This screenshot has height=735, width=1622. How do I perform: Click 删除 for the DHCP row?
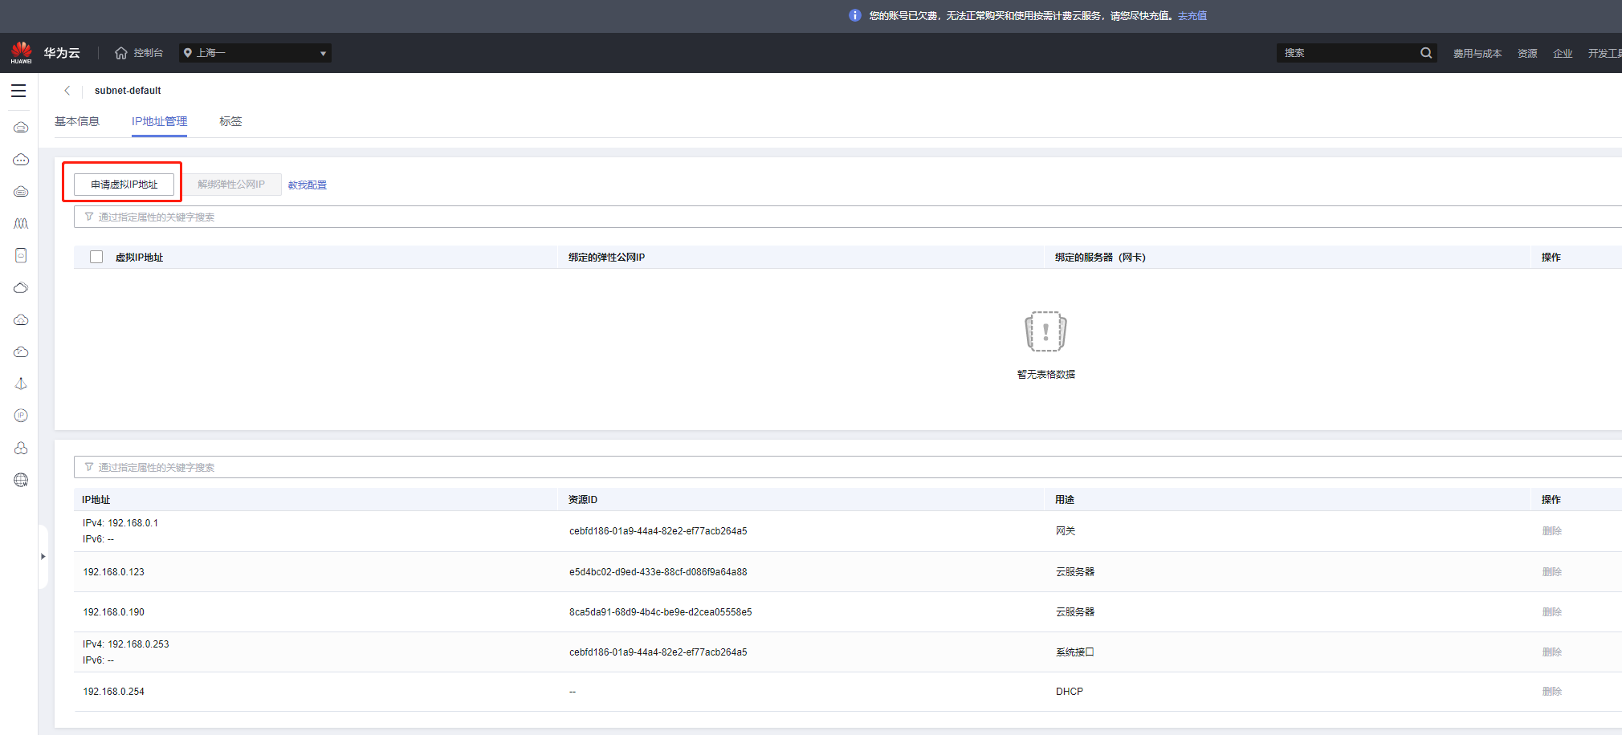[x=1551, y=692]
